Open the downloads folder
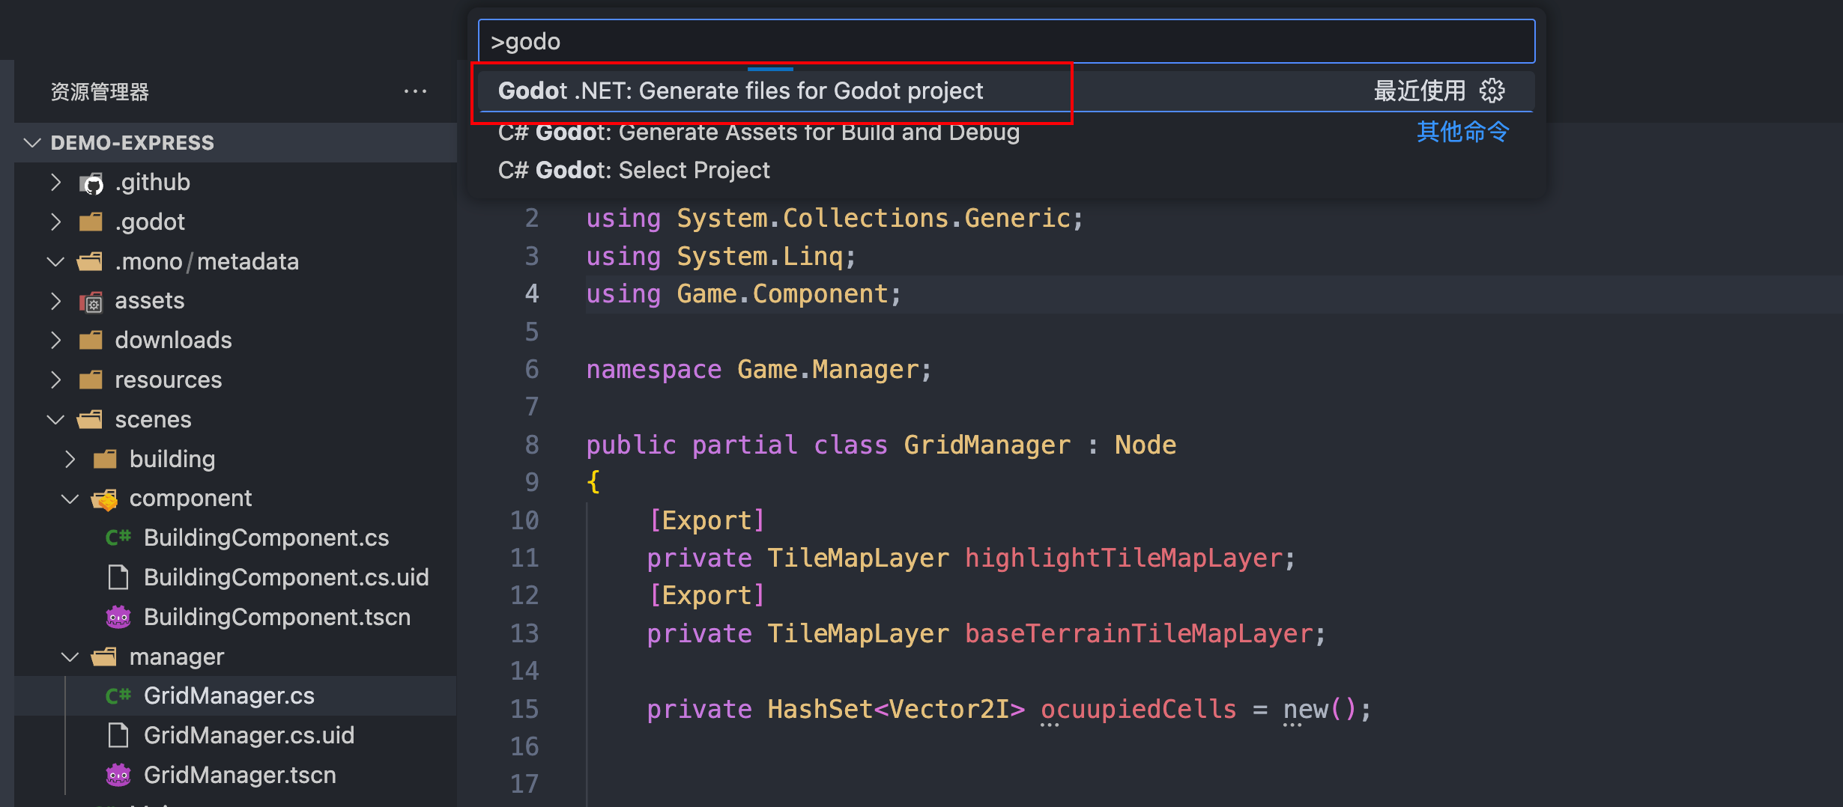Image resolution: width=1843 pixels, height=807 pixels. point(173,340)
